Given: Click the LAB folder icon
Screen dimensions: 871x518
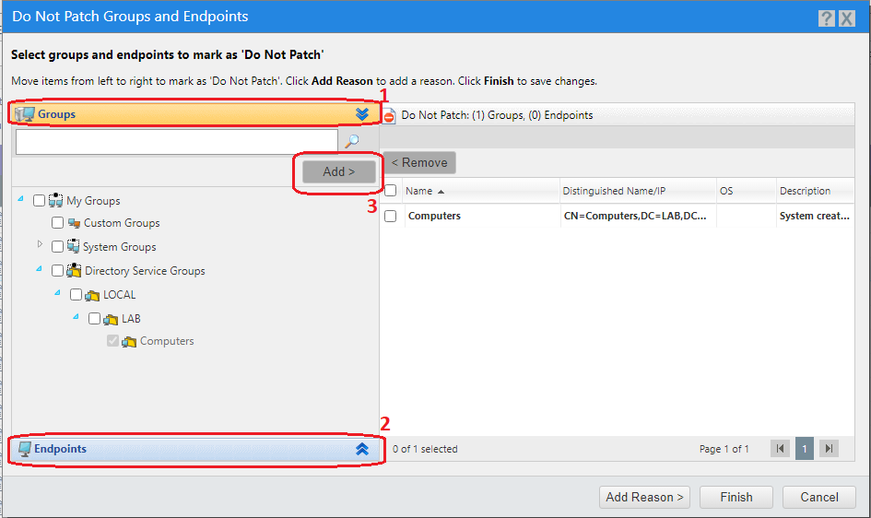Looking at the screenshot, I should pyautogui.click(x=111, y=319).
